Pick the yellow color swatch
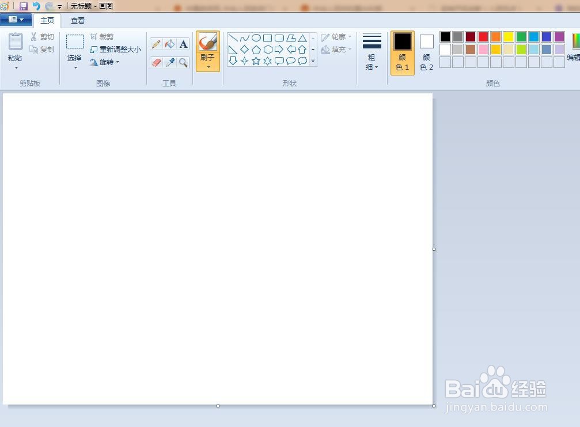 508,37
